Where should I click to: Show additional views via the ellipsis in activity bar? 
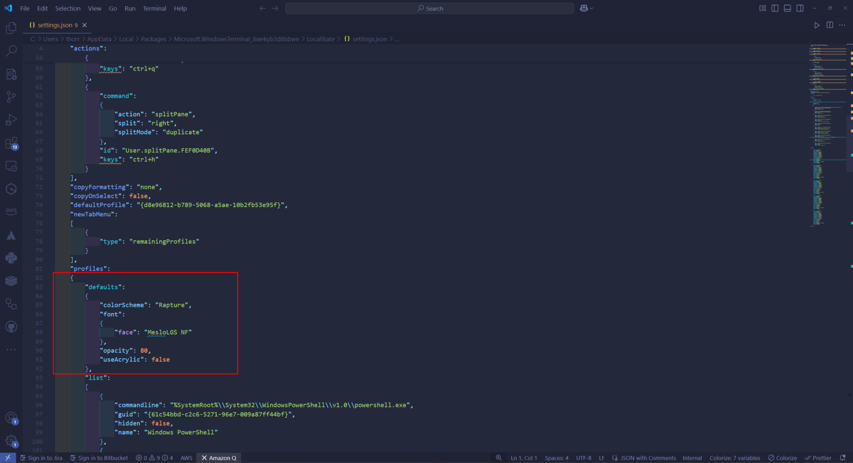point(11,349)
